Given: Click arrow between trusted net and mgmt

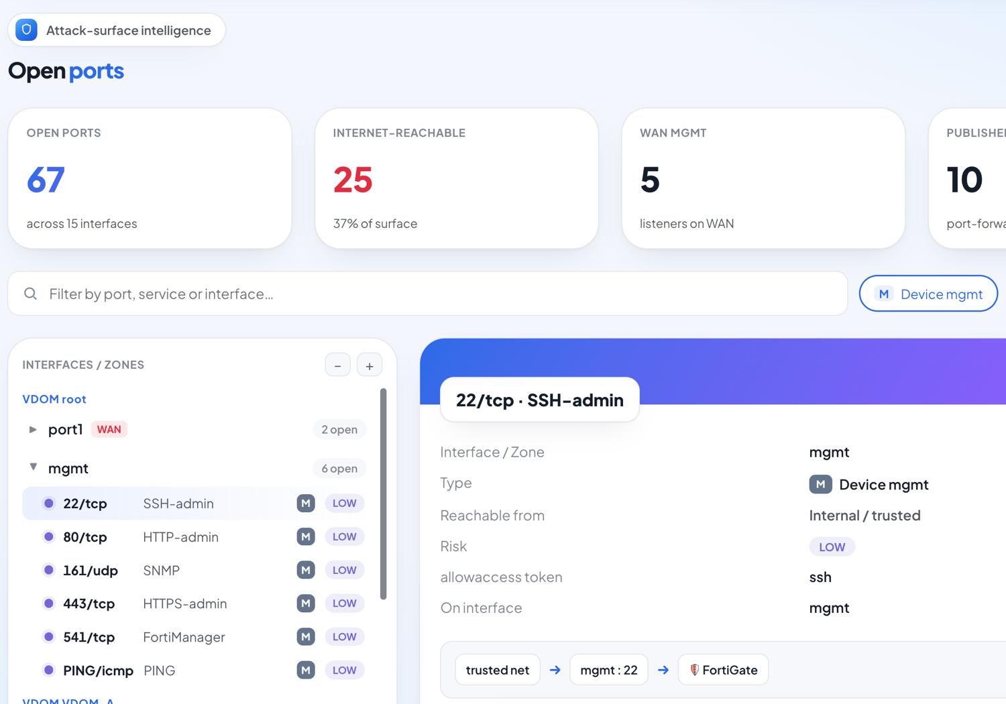Looking at the screenshot, I should pos(555,670).
